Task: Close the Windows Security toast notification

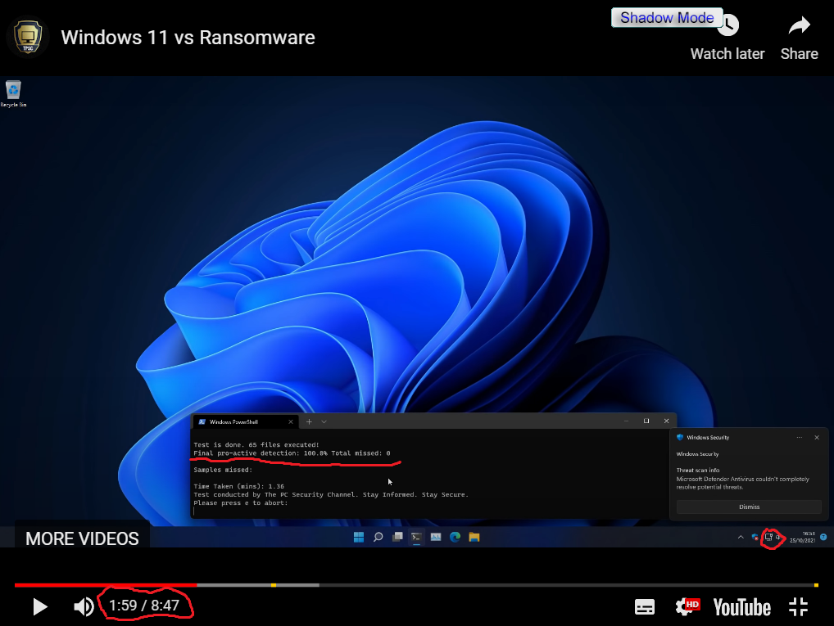Action: pyautogui.click(x=817, y=437)
